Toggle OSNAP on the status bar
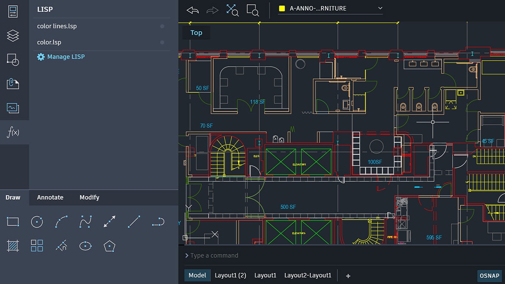The image size is (505, 284). pyautogui.click(x=489, y=275)
